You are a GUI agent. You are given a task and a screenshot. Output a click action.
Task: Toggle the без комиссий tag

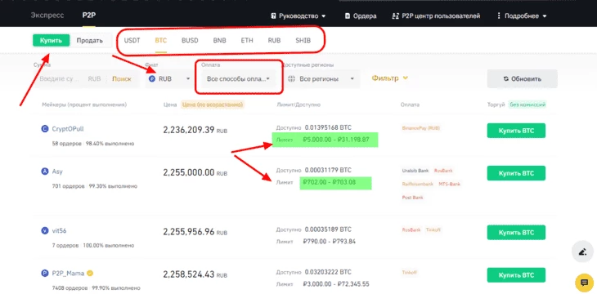coord(527,105)
